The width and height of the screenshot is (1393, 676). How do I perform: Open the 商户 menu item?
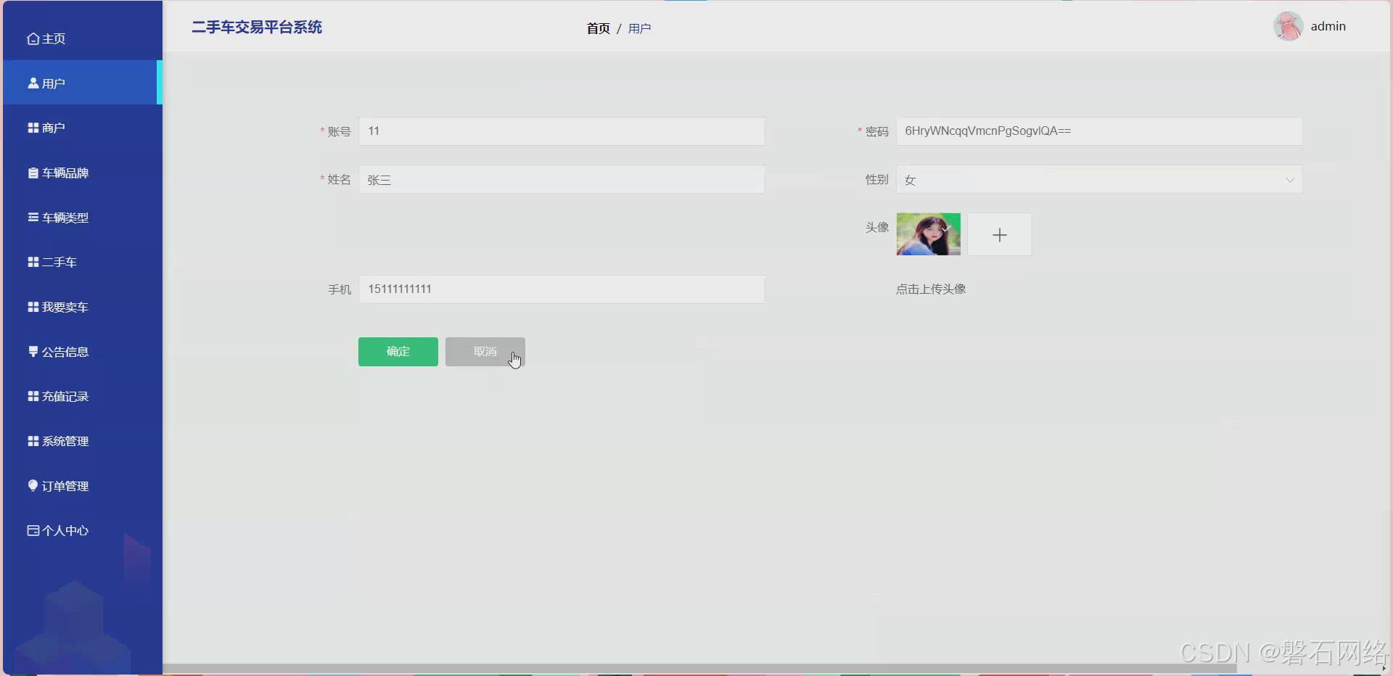(83, 128)
